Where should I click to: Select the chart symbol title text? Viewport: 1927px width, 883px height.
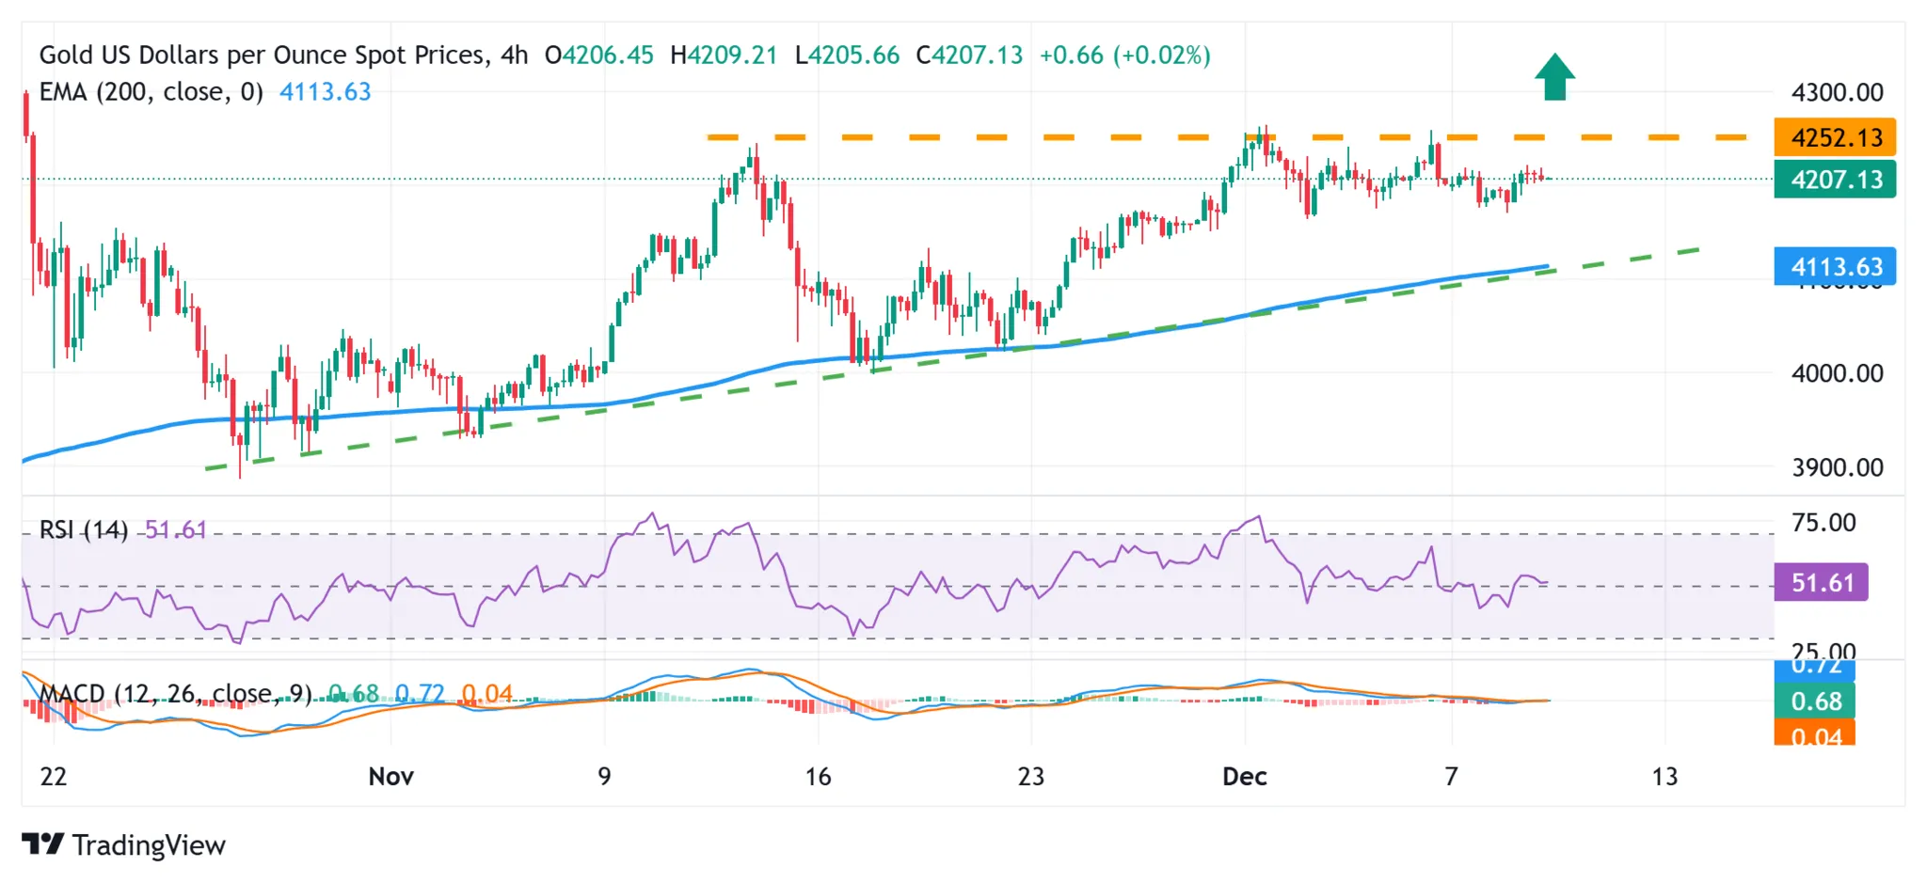tap(263, 55)
